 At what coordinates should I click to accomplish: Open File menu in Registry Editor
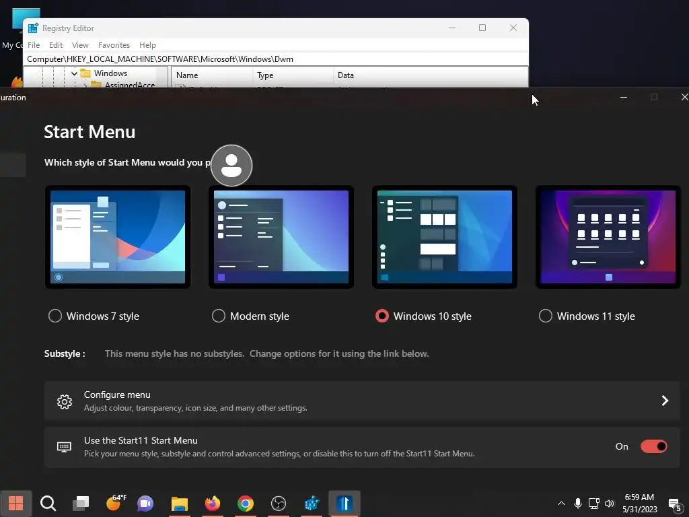(x=34, y=45)
